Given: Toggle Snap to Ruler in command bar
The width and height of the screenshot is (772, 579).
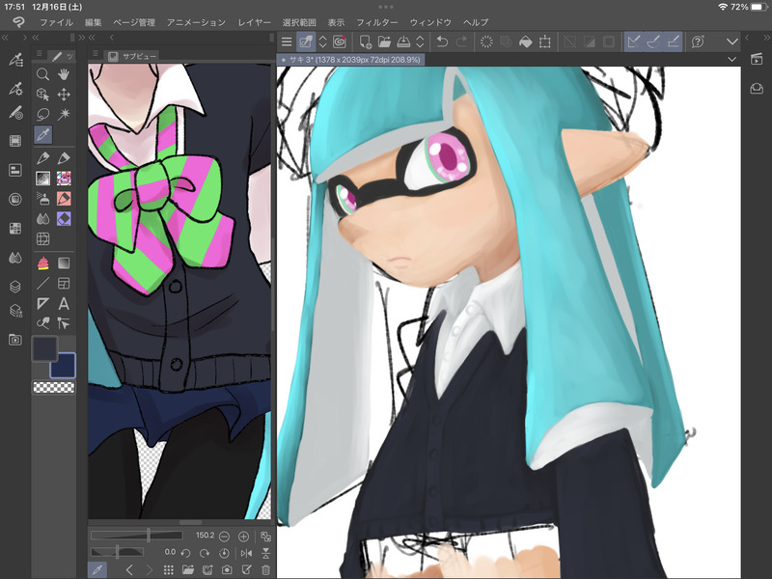Looking at the screenshot, I should 634,41.
